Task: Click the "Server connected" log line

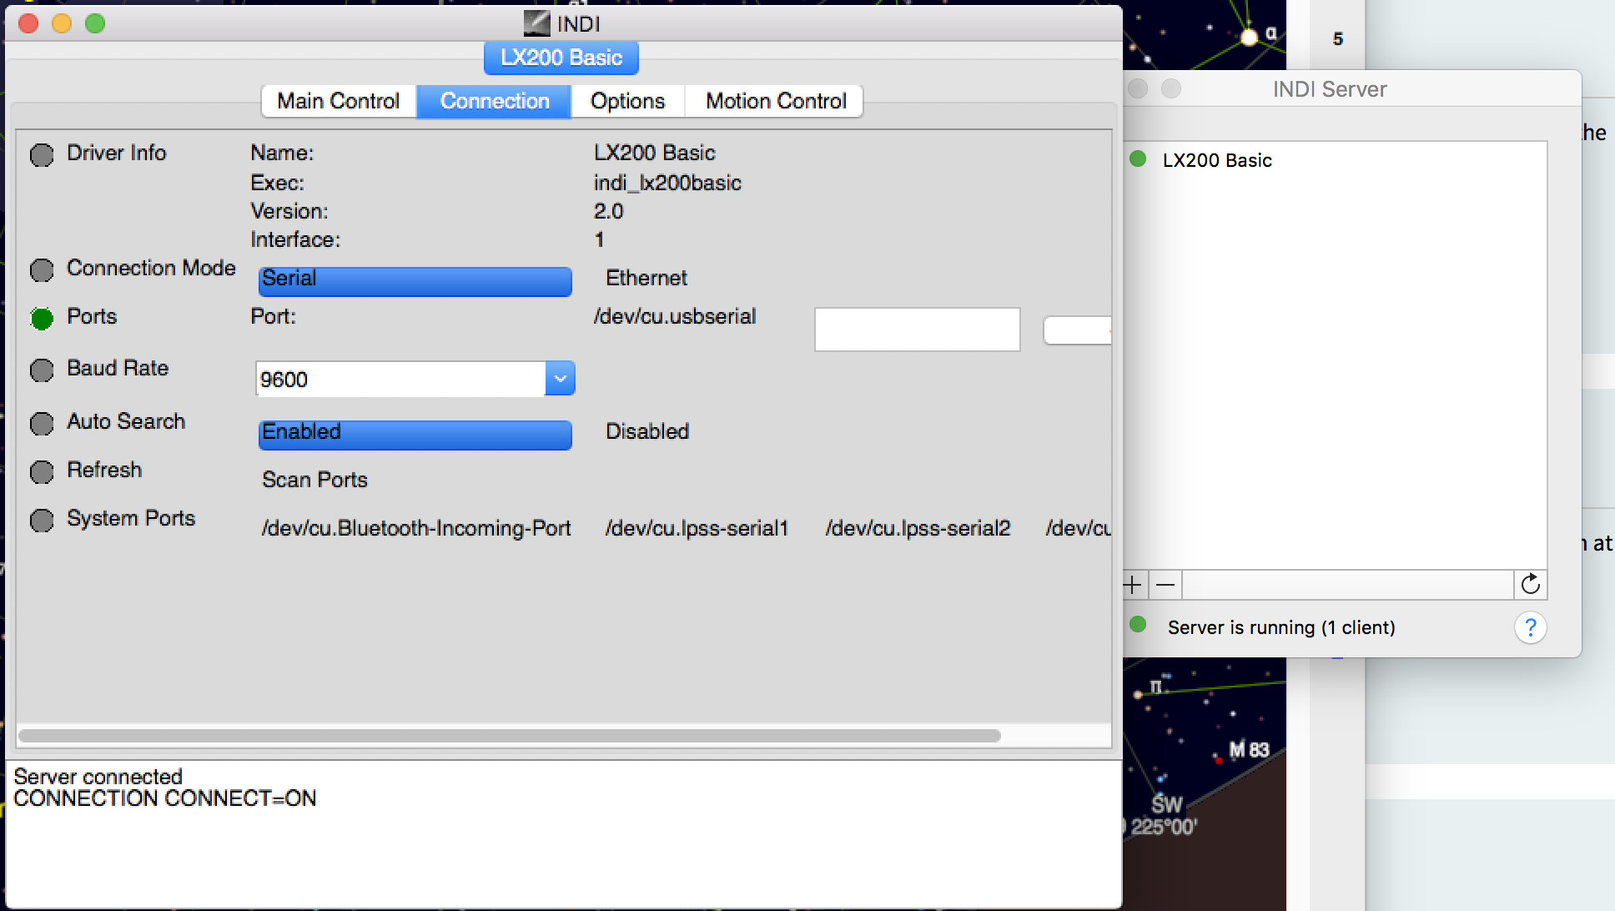Action: point(98,777)
